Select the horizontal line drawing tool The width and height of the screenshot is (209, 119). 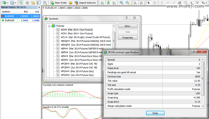[168, 3]
